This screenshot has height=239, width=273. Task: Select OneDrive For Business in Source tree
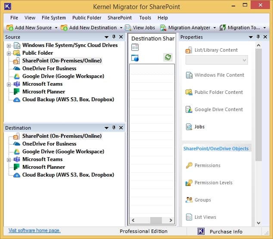click(49, 68)
